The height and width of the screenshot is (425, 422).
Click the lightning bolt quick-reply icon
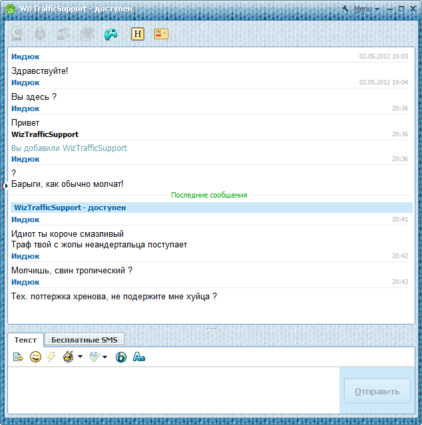pyautogui.click(x=51, y=357)
